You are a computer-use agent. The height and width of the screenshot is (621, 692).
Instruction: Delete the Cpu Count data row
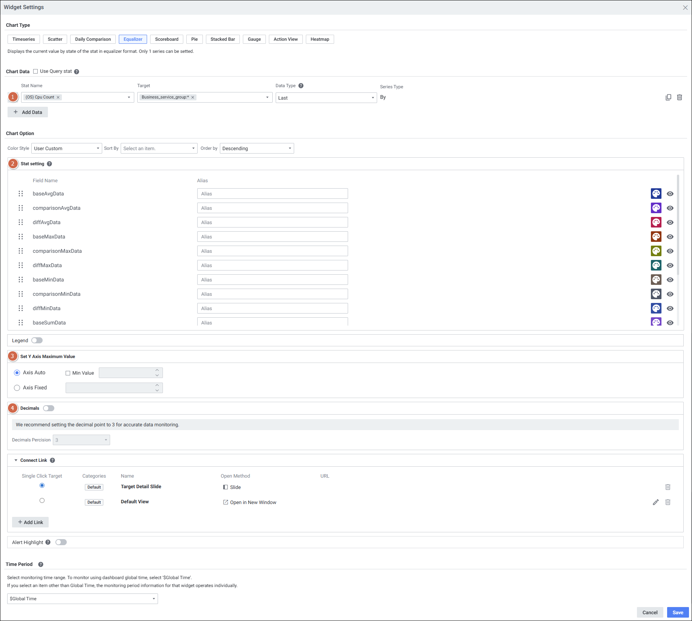point(679,97)
